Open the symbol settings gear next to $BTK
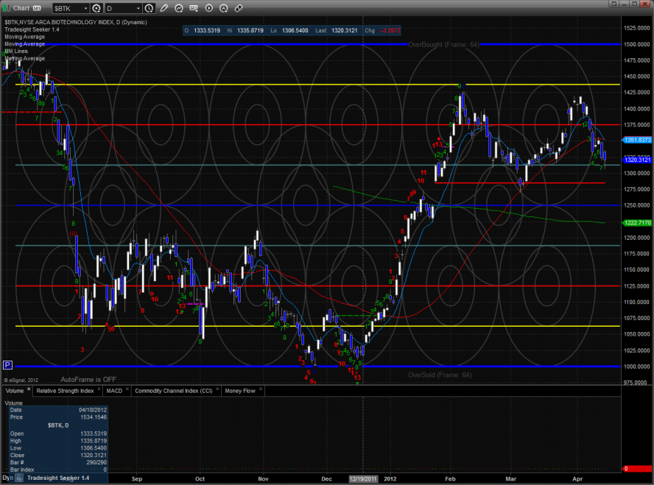 point(96,8)
